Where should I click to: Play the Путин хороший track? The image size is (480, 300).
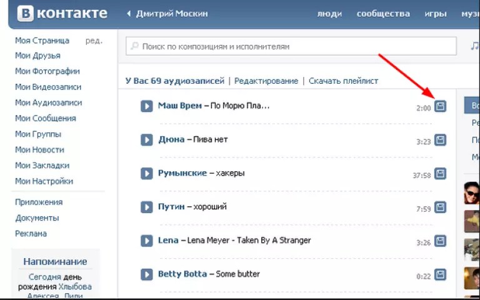(x=147, y=207)
